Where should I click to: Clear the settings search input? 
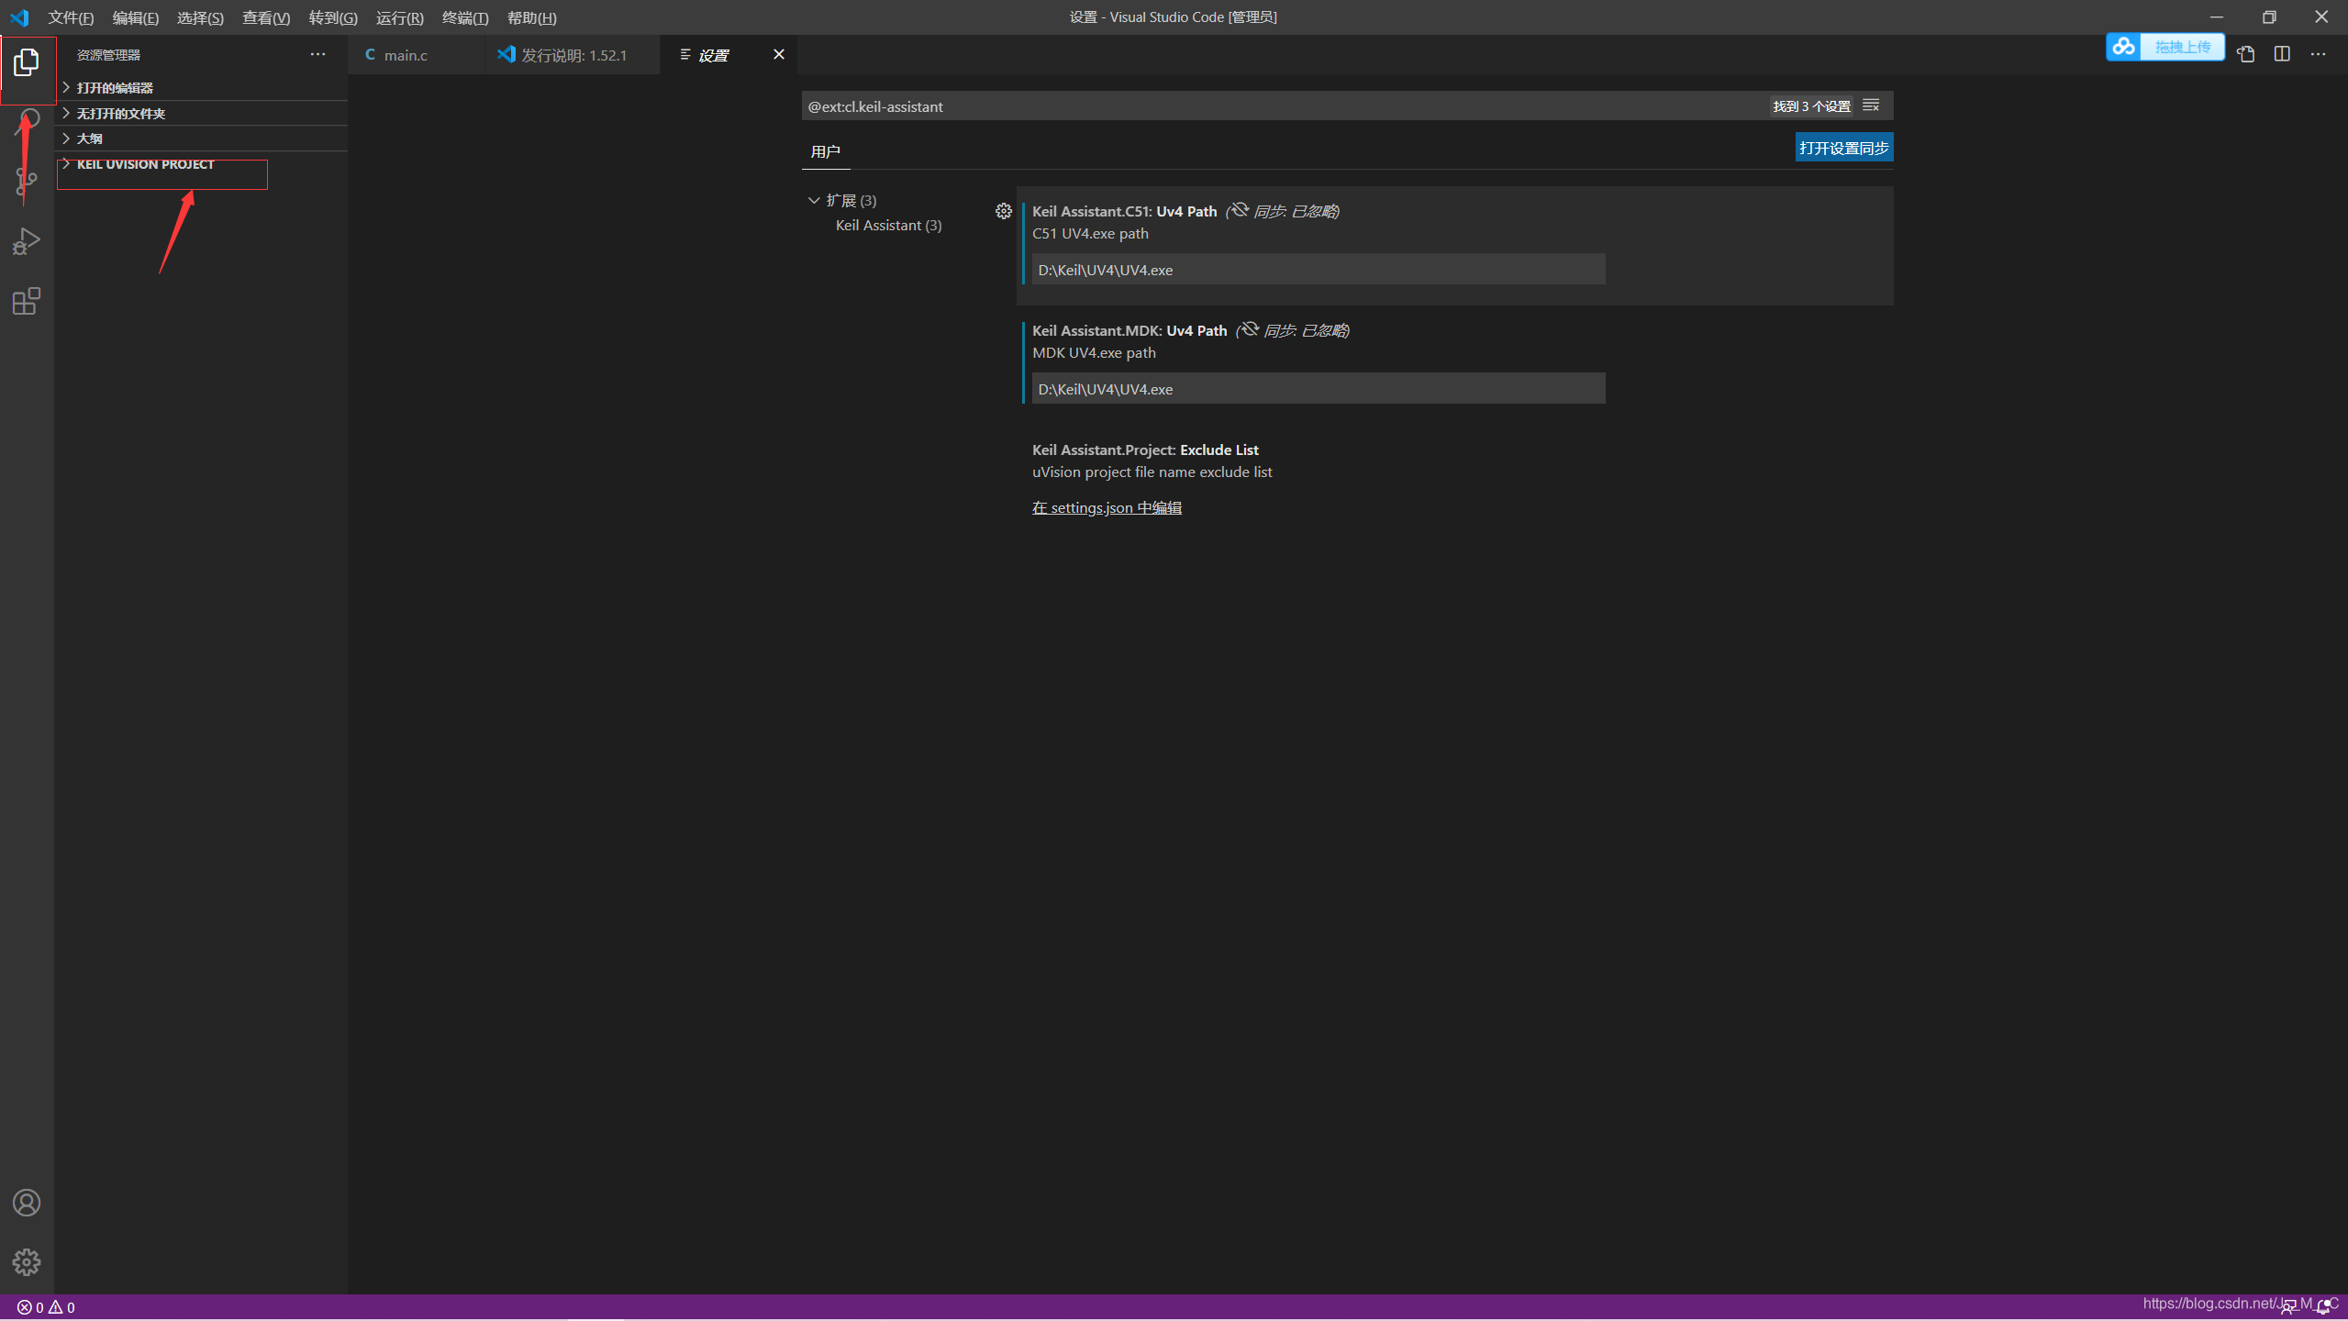(1871, 105)
